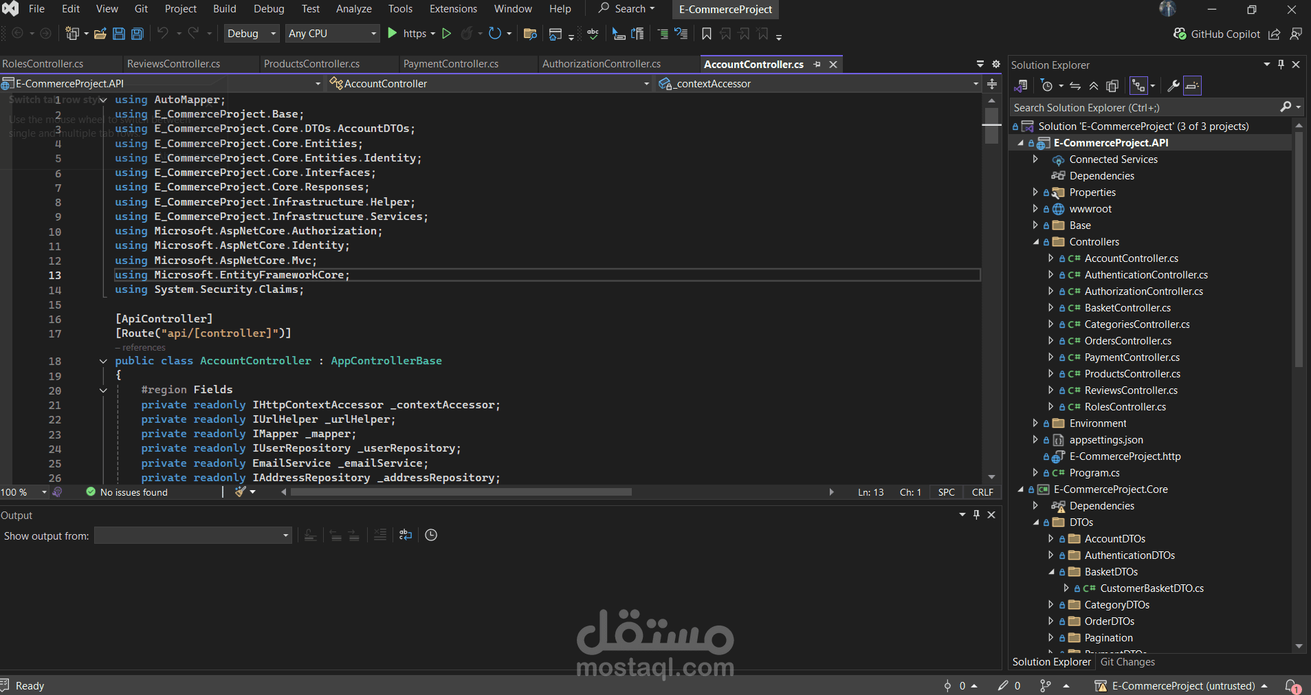Click the Find in Files icon
The width and height of the screenshot is (1311, 695).
coord(530,34)
